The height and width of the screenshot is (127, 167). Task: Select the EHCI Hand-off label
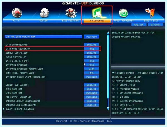(14, 93)
